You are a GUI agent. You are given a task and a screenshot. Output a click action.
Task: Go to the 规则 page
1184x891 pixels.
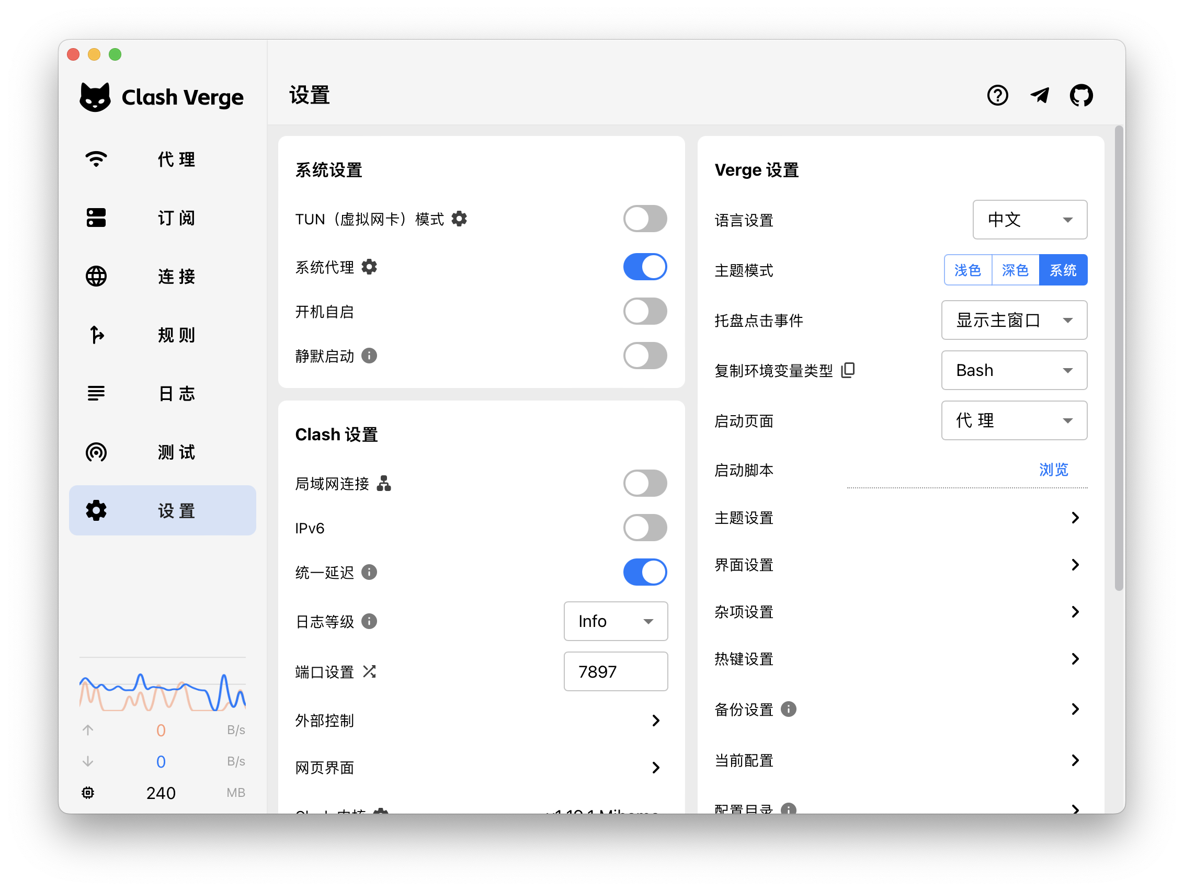click(163, 335)
